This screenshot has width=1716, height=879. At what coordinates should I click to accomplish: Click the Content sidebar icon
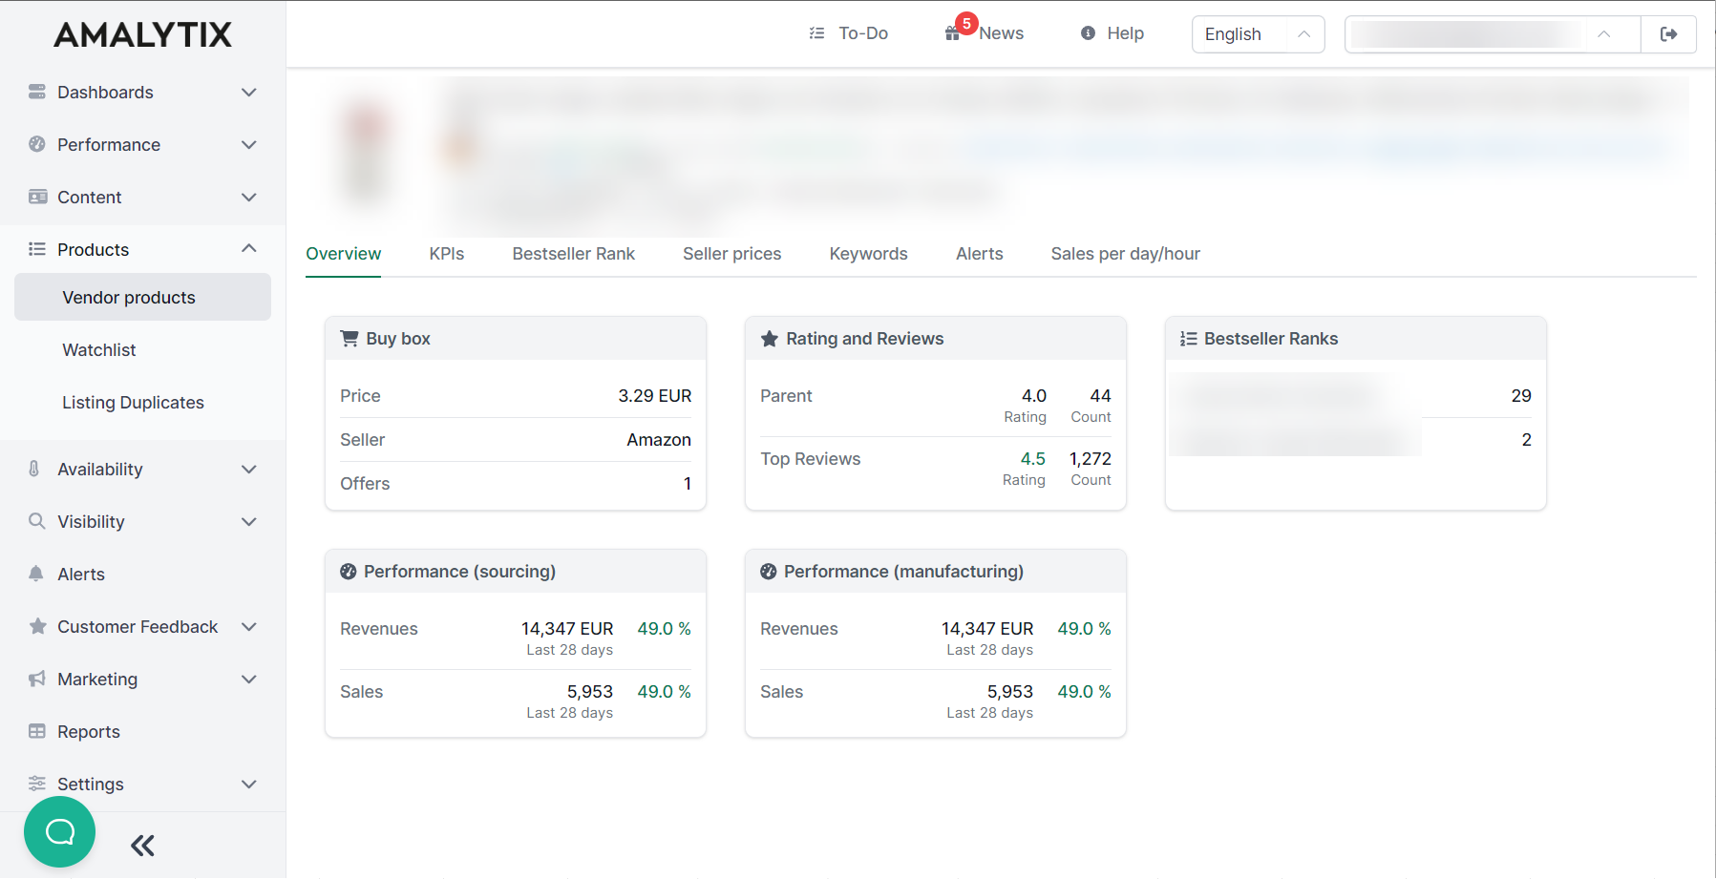click(37, 197)
